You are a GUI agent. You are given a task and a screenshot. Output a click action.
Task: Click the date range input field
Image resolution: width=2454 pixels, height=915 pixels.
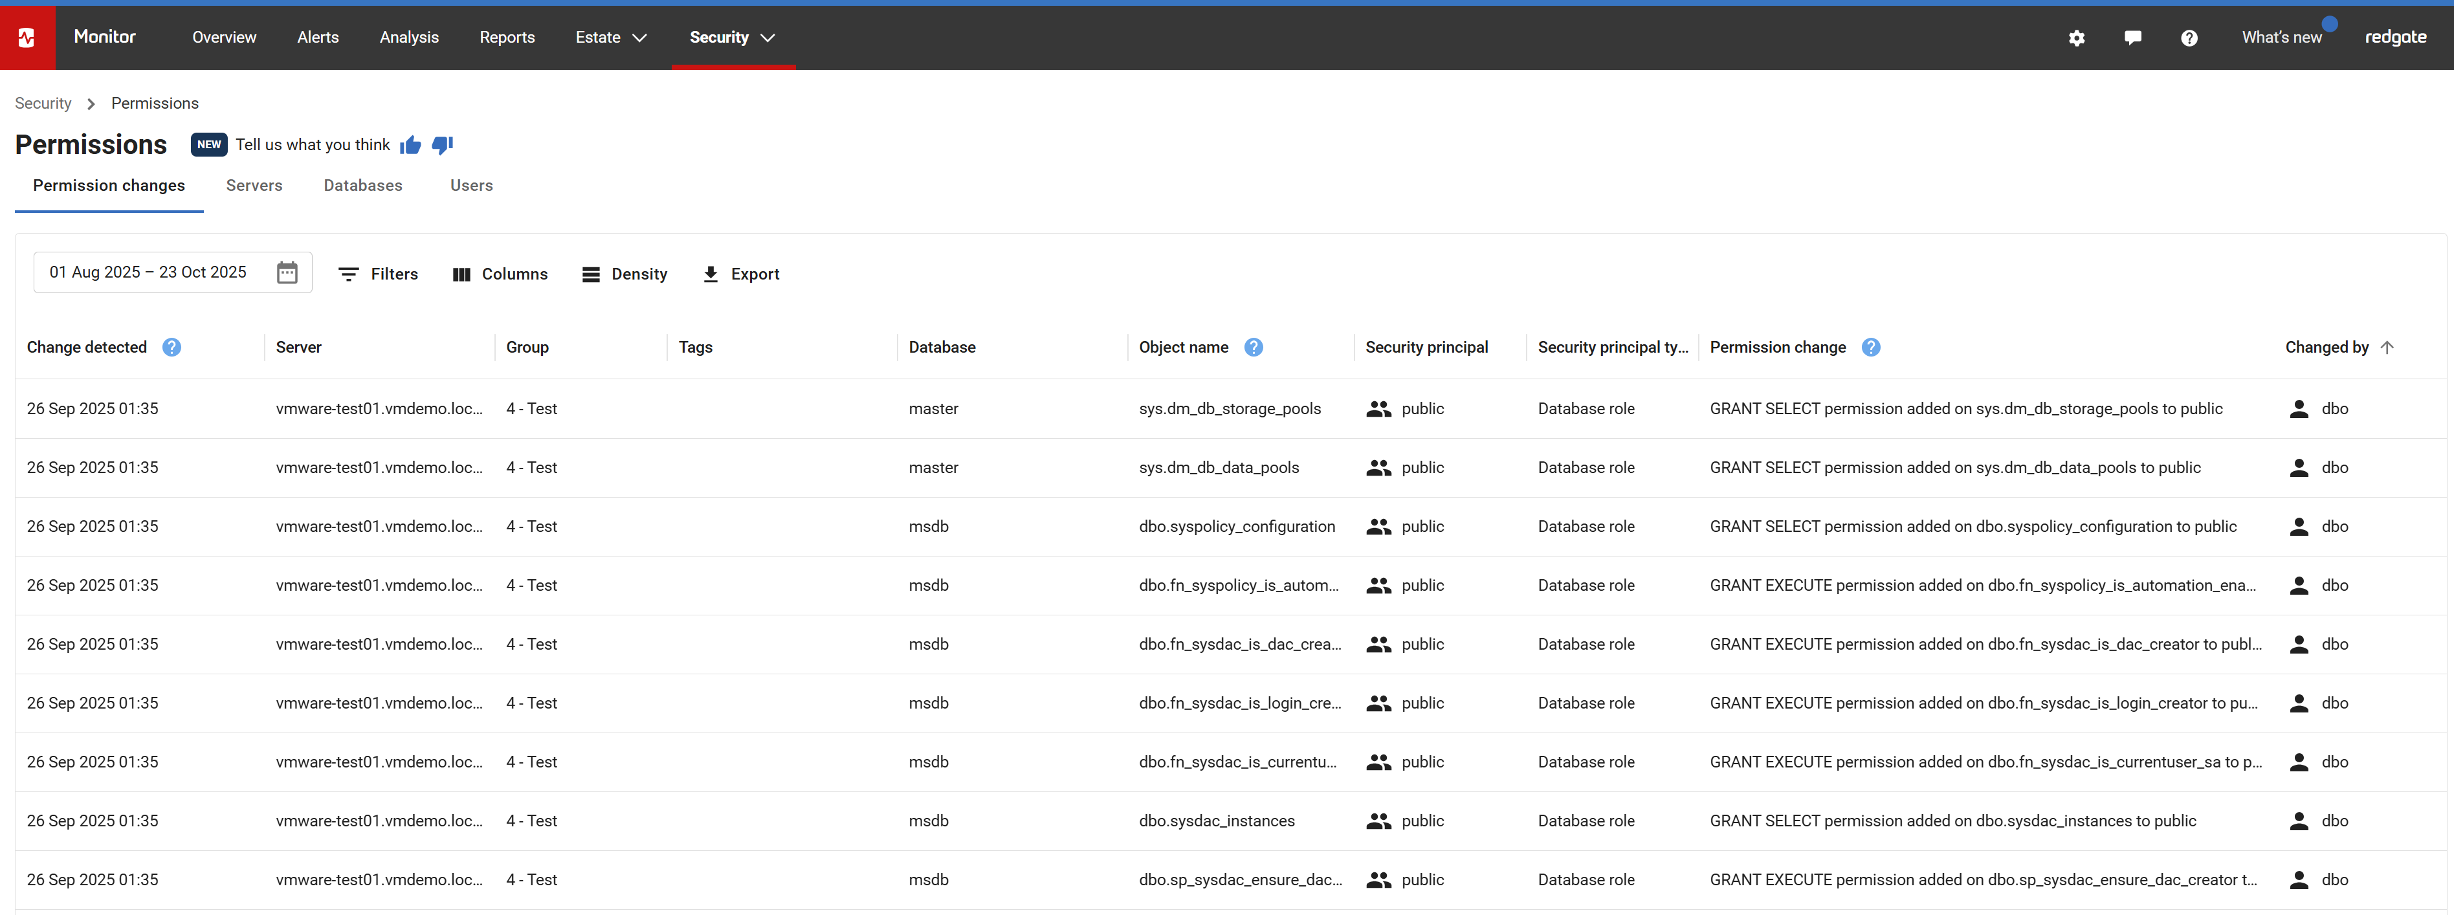pos(148,272)
